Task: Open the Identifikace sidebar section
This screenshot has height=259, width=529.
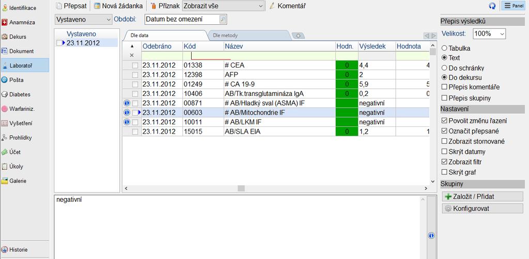Action: (x=24, y=8)
